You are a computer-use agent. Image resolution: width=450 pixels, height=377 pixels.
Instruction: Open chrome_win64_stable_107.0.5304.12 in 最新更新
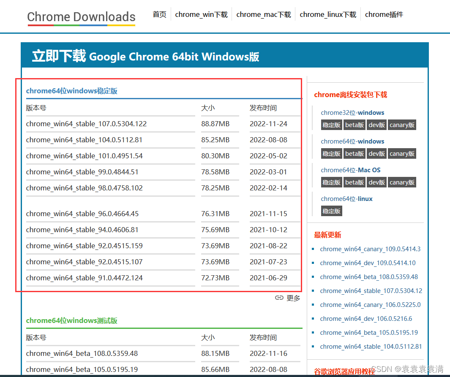pos(371,291)
